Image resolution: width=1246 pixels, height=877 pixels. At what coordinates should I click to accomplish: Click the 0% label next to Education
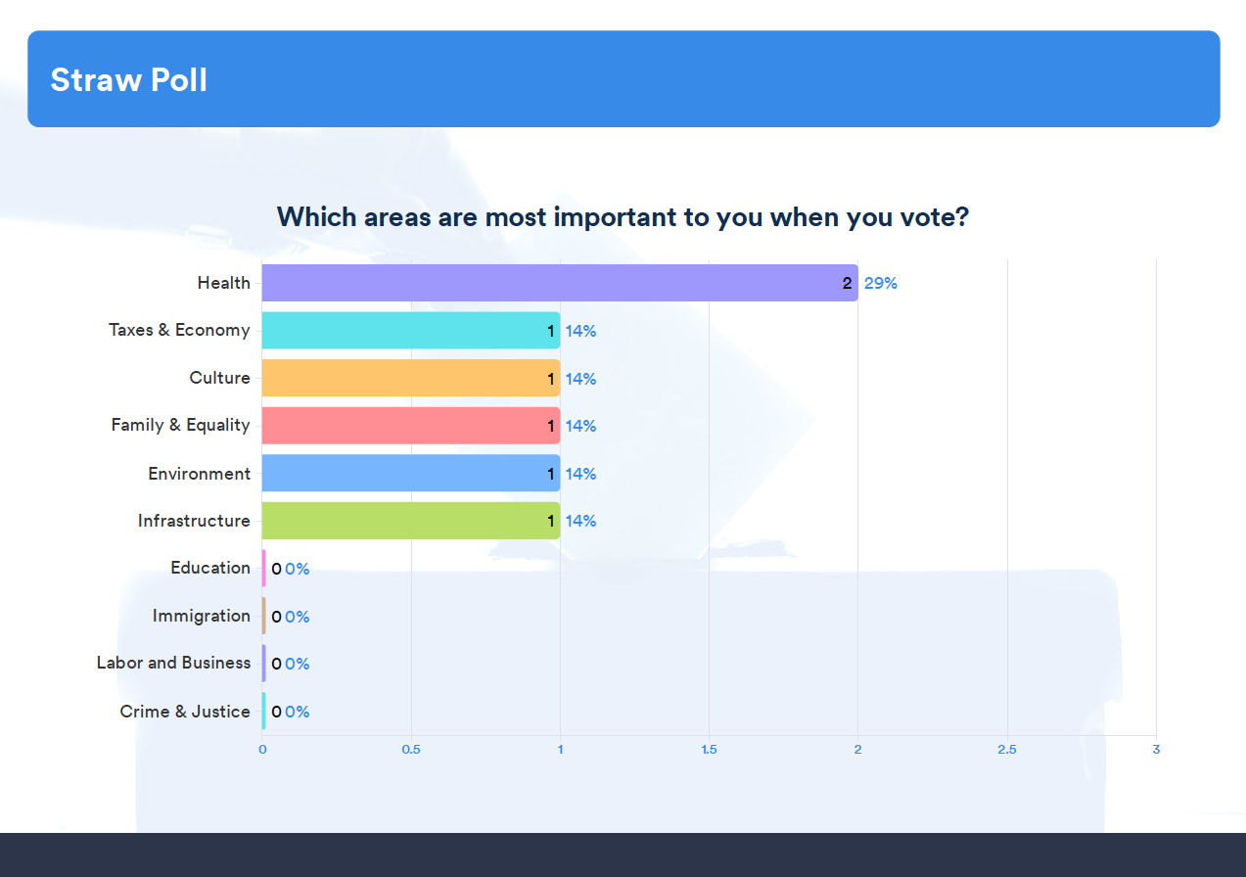297,570
